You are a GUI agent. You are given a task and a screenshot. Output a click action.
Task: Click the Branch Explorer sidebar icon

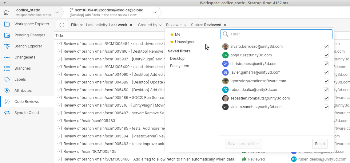click(7, 46)
